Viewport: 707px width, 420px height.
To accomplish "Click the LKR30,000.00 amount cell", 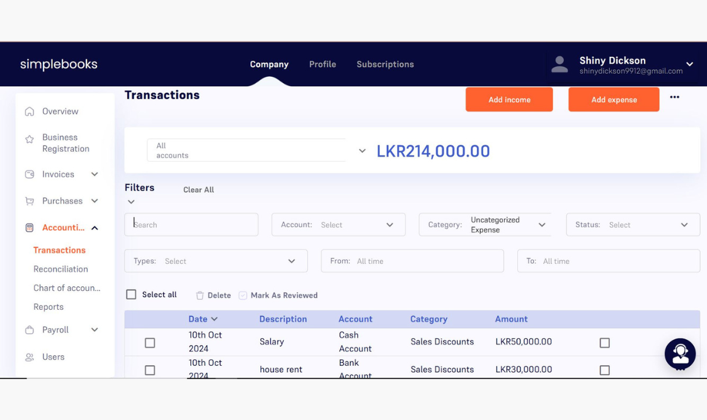I will click(524, 370).
